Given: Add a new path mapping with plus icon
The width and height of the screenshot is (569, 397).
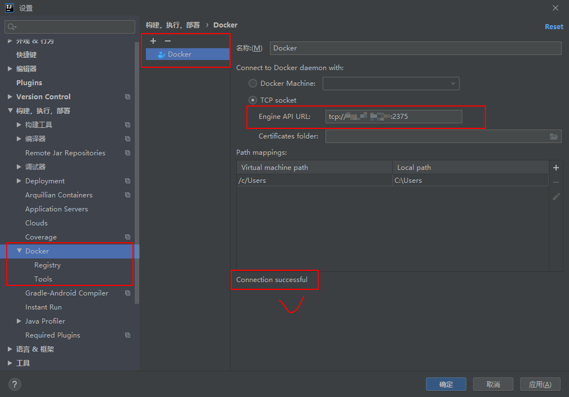Looking at the screenshot, I should coord(556,168).
